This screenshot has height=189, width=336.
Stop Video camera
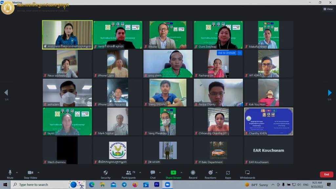[x=31, y=174]
